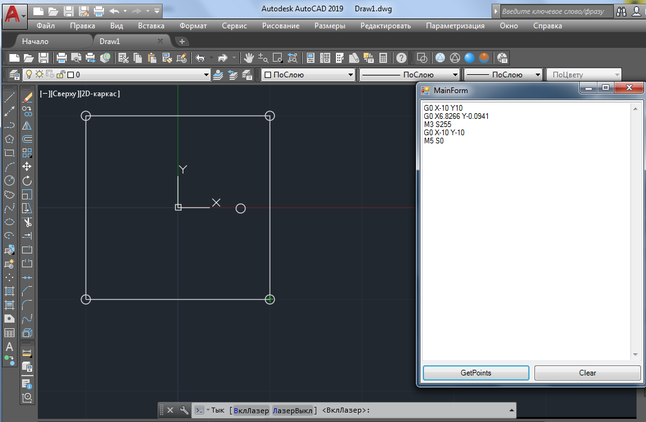The width and height of the screenshot is (646, 422).
Task: Select the Mirror tool
Action: 27,125
